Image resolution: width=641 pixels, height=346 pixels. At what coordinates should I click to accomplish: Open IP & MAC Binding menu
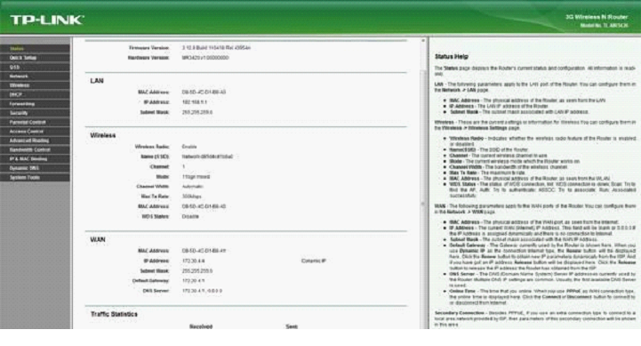(35, 159)
